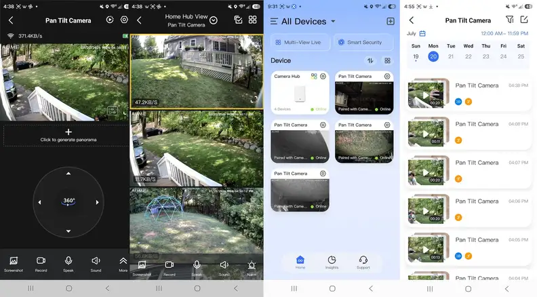537x297 pixels.
Task: Select Thursday 23 in calendar
Action: click(x=485, y=56)
